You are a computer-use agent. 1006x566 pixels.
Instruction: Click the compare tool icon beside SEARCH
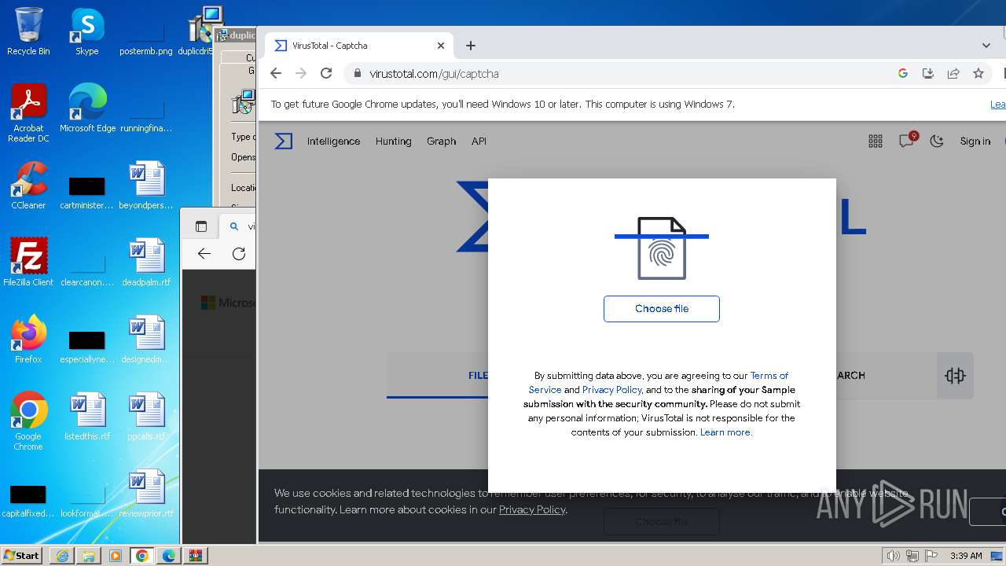point(955,376)
